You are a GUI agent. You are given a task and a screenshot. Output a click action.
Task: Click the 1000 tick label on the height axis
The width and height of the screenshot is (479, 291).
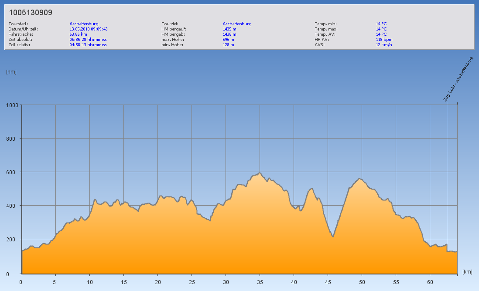[12, 105]
